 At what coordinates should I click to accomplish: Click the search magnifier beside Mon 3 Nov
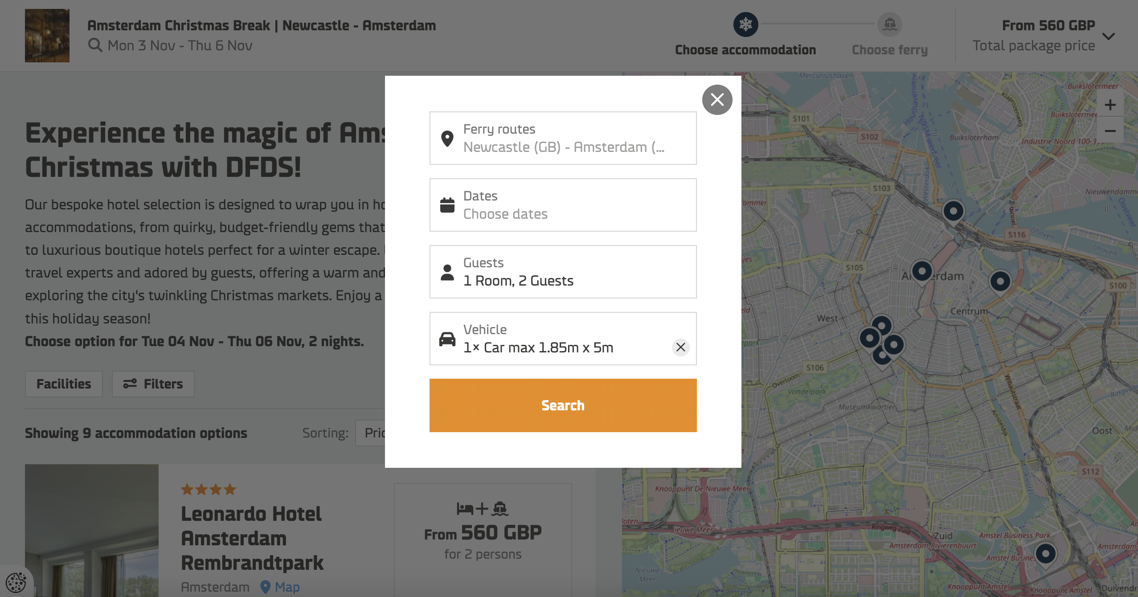[95, 45]
